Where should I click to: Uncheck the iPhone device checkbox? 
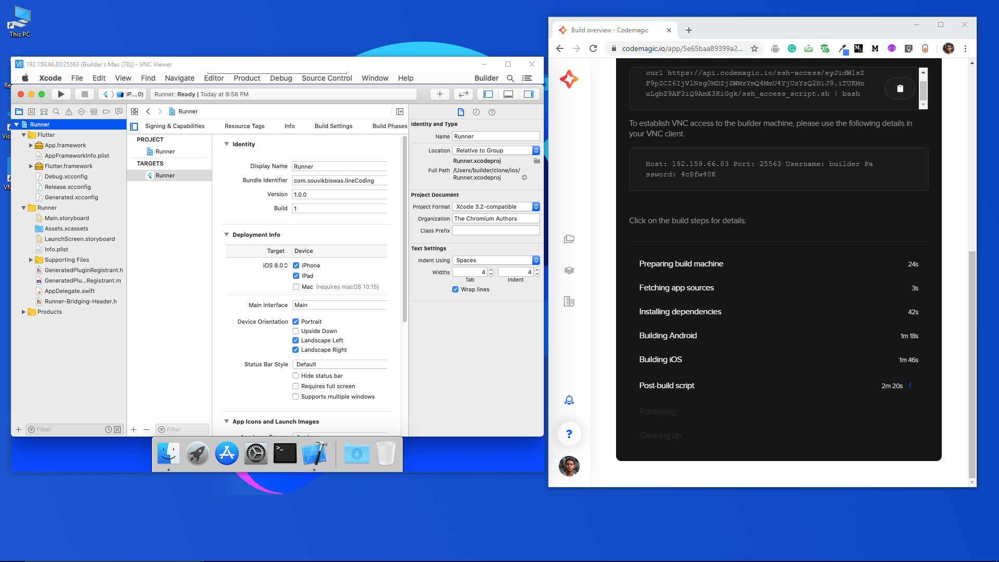296,265
